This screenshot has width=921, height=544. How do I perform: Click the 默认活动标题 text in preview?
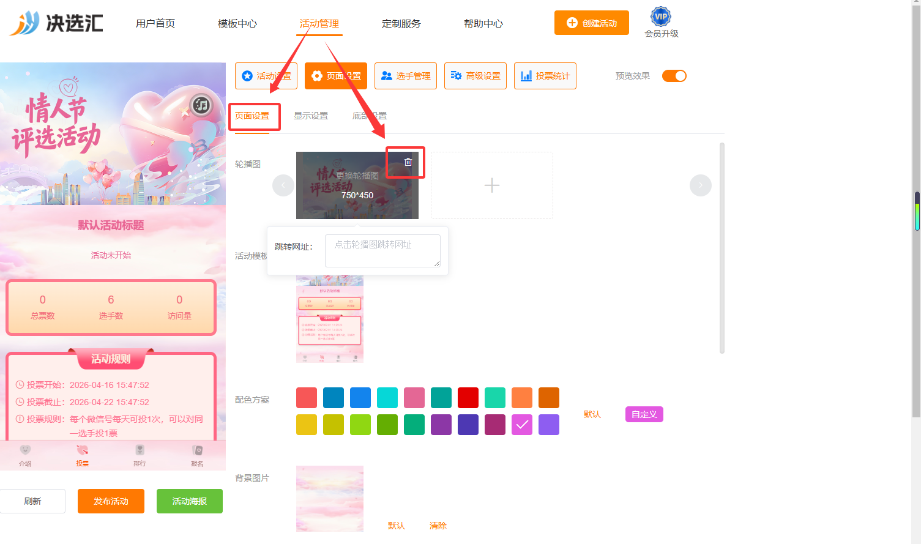[111, 225]
